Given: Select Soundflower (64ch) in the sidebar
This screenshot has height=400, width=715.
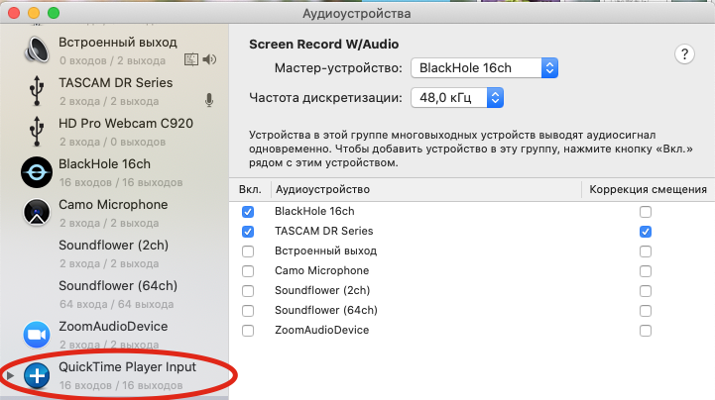Looking at the screenshot, I should (118, 286).
